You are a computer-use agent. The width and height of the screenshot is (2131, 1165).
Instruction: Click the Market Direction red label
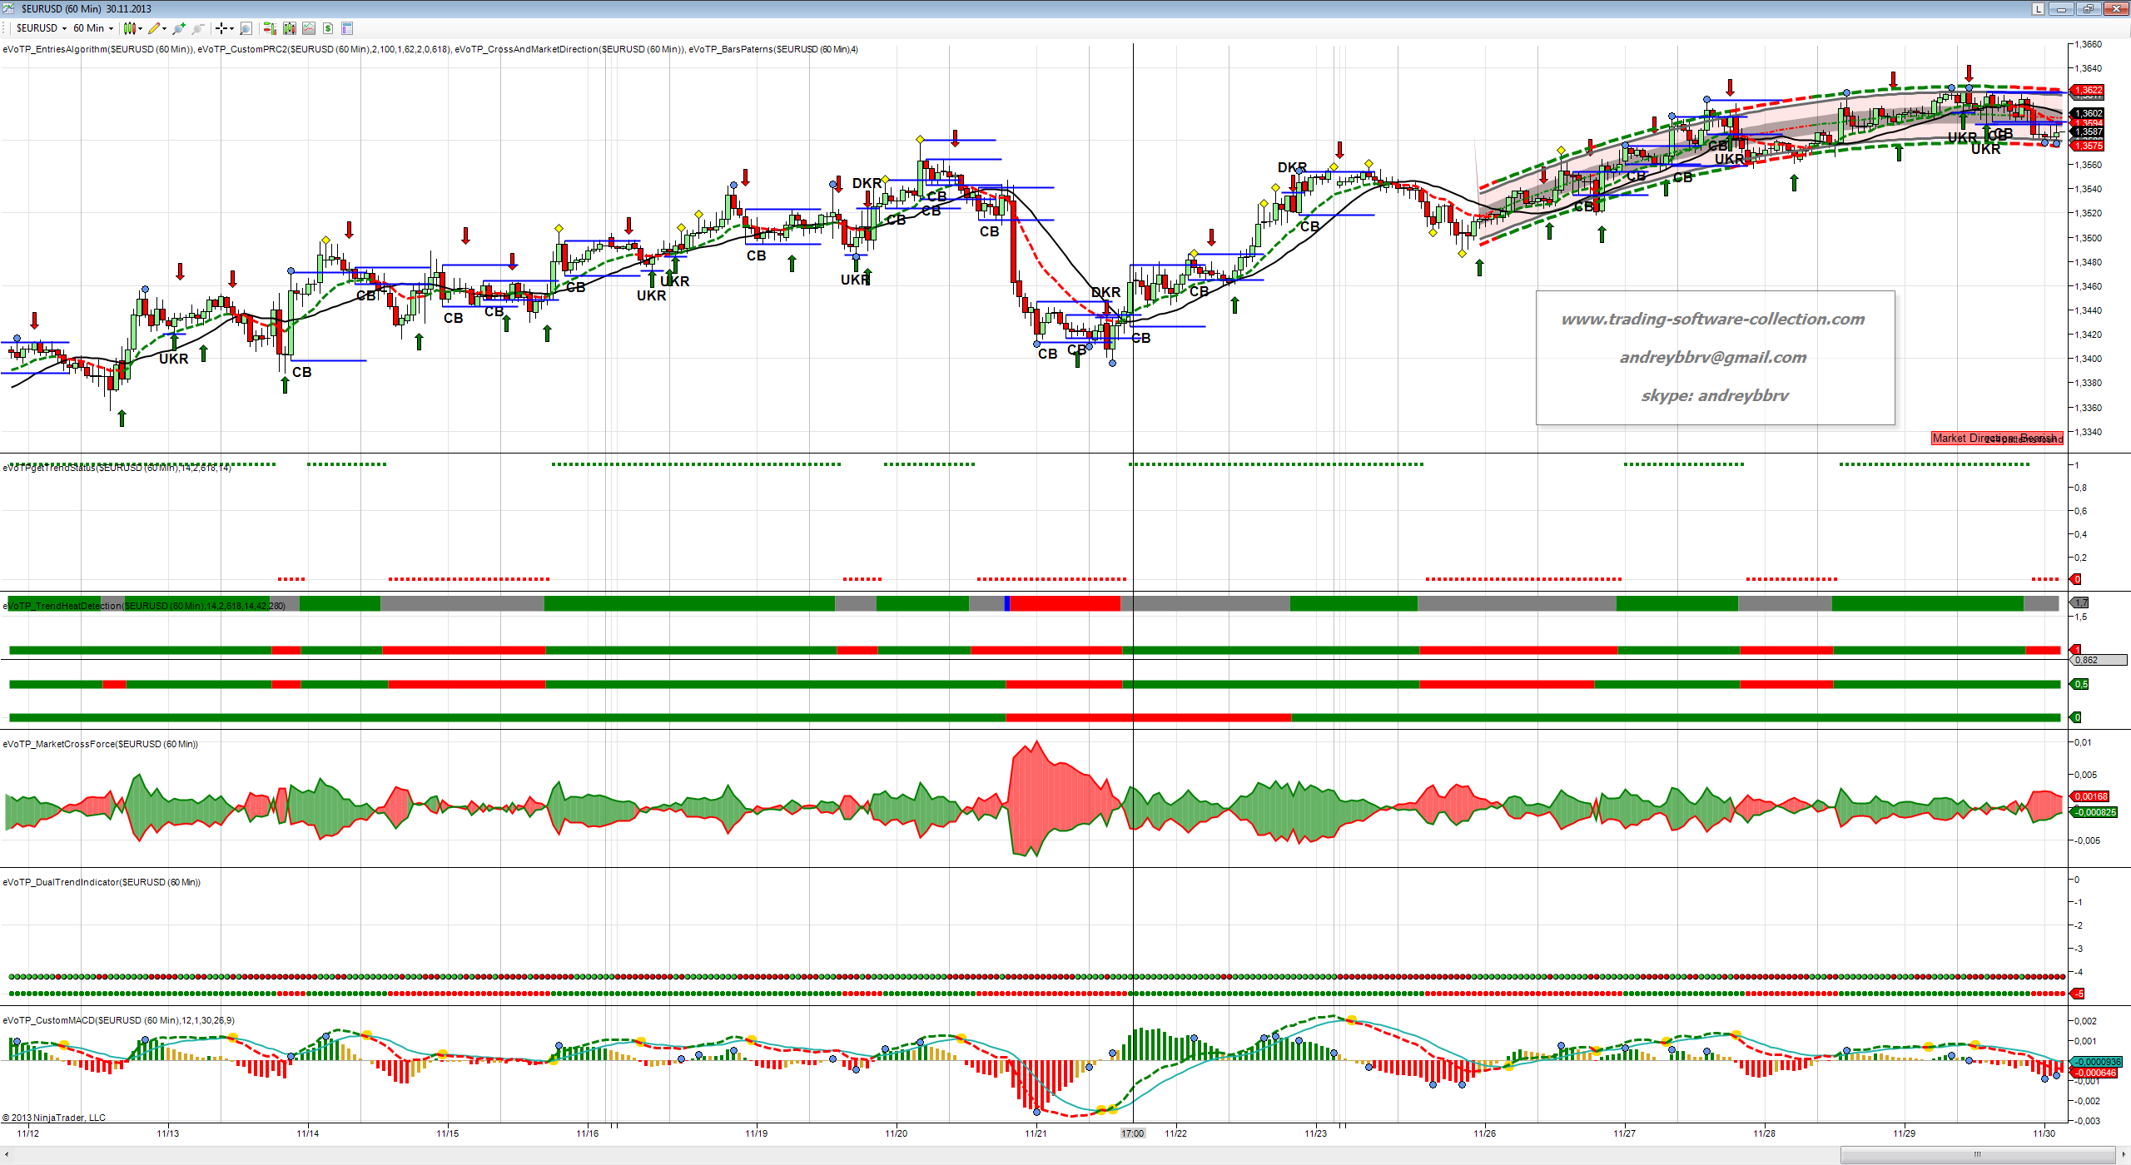tap(1995, 438)
